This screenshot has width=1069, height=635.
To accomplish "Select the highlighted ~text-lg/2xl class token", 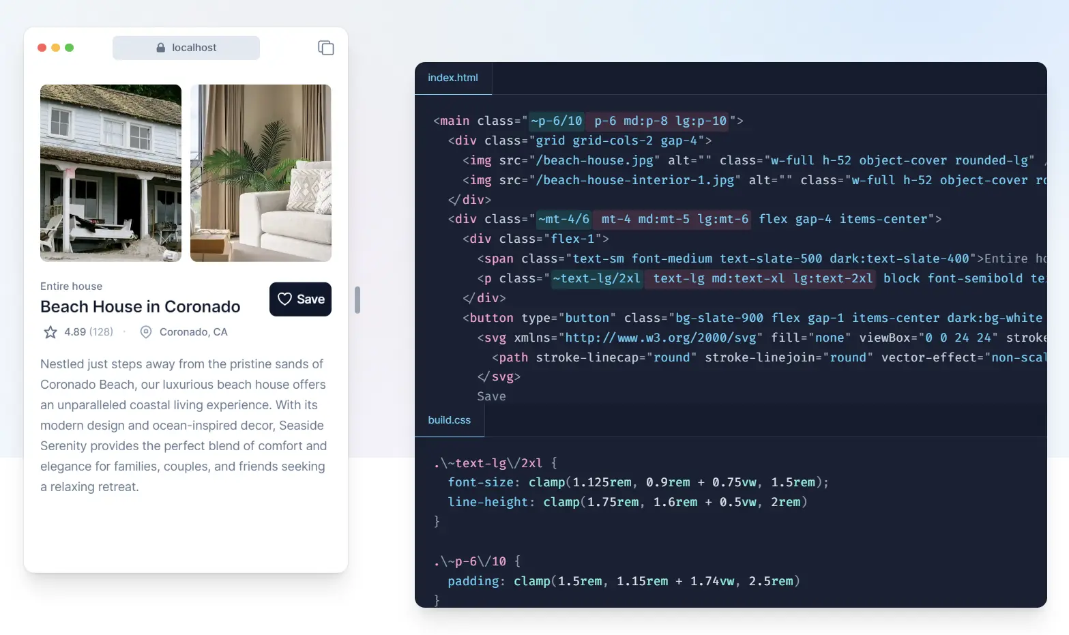I will [x=597, y=278].
